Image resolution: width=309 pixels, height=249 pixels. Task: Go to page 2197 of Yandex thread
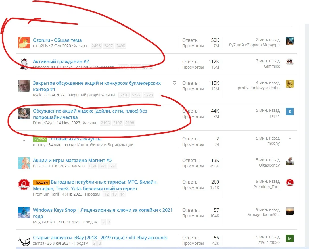coord(118,123)
